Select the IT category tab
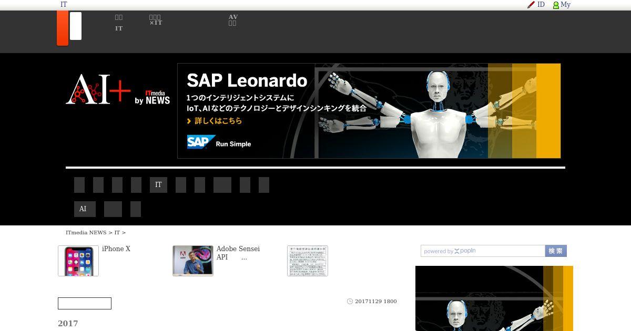631x331 pixels. pos(158,185)
